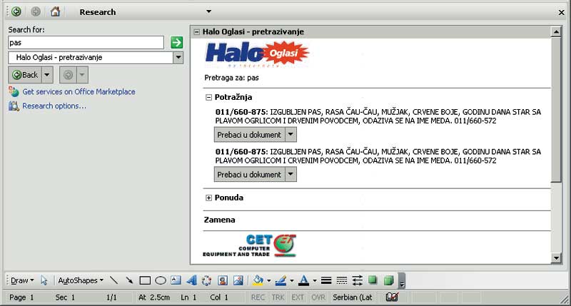
Task: Open the Dash Style icon
Action: [342, 280]
